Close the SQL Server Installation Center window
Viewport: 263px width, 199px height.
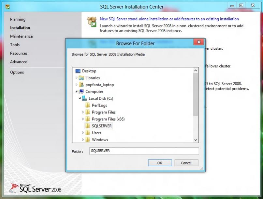(253, 6)
